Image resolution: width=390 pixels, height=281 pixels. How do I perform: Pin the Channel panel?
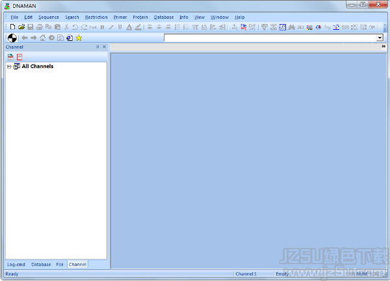point(97,47)
